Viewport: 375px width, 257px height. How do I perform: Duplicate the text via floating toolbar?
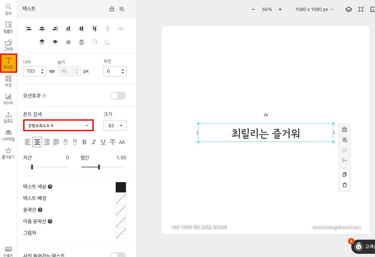344,174
